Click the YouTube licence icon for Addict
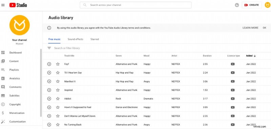The width and height of the screenshot is (271, 129). [233, 99]
